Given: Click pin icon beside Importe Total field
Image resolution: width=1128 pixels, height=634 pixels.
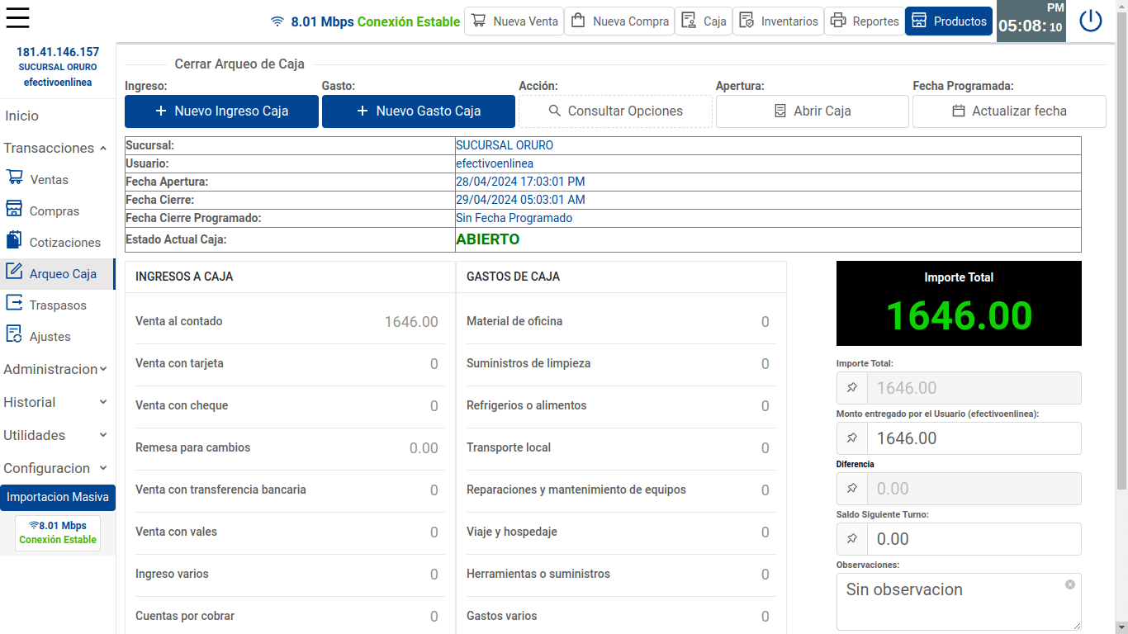Looking at the screenshot, I should 852,388.
